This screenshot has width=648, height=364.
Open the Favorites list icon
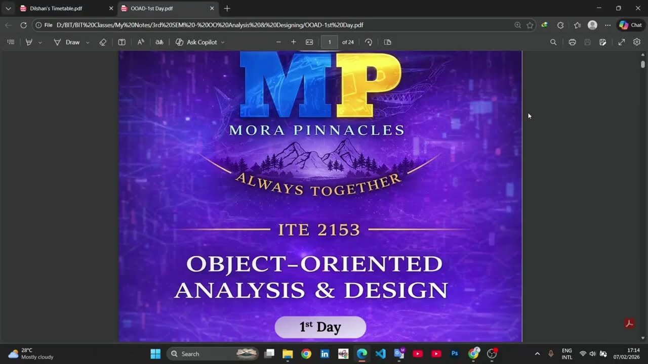pyautogui.click(x=577, y=25)
